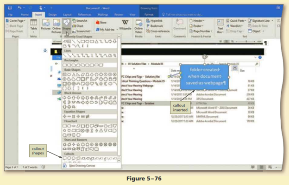
Task: Insert a Page Break
Action: point(14,31)
